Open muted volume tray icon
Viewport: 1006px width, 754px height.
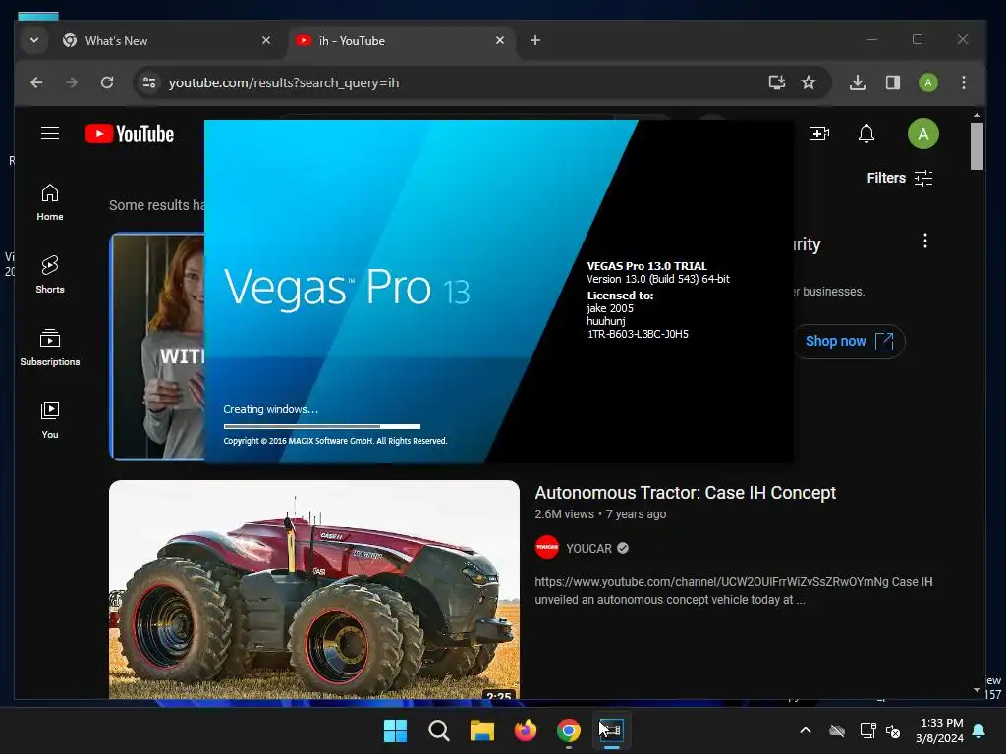click(892, 730)
